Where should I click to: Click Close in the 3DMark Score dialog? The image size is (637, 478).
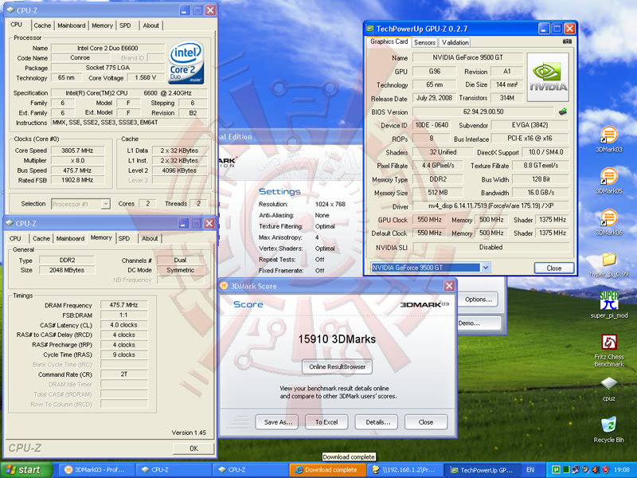click(426, 422)
